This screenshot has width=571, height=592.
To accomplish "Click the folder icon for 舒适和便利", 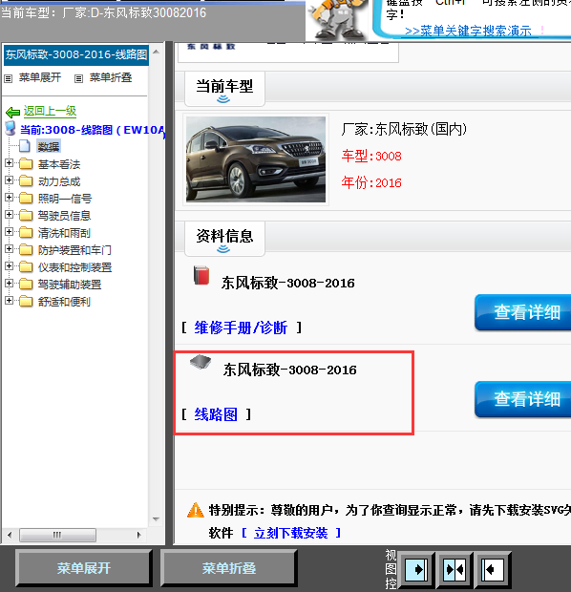I will point(26,302).
